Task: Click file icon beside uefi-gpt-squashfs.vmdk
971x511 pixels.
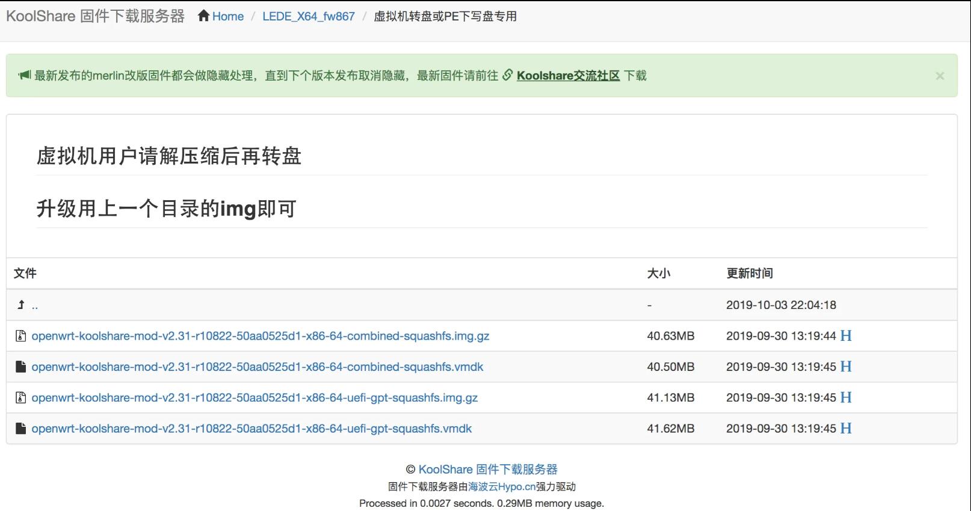Action: click(21, 429)
